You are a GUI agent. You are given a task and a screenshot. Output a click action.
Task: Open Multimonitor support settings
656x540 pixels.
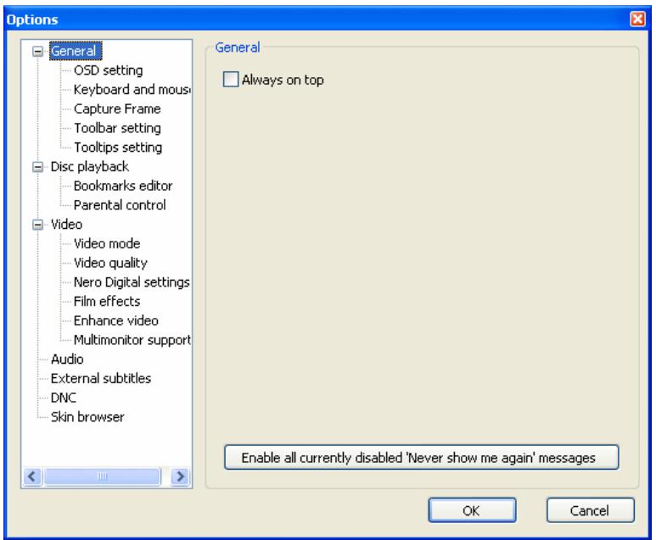click(132, 340)
